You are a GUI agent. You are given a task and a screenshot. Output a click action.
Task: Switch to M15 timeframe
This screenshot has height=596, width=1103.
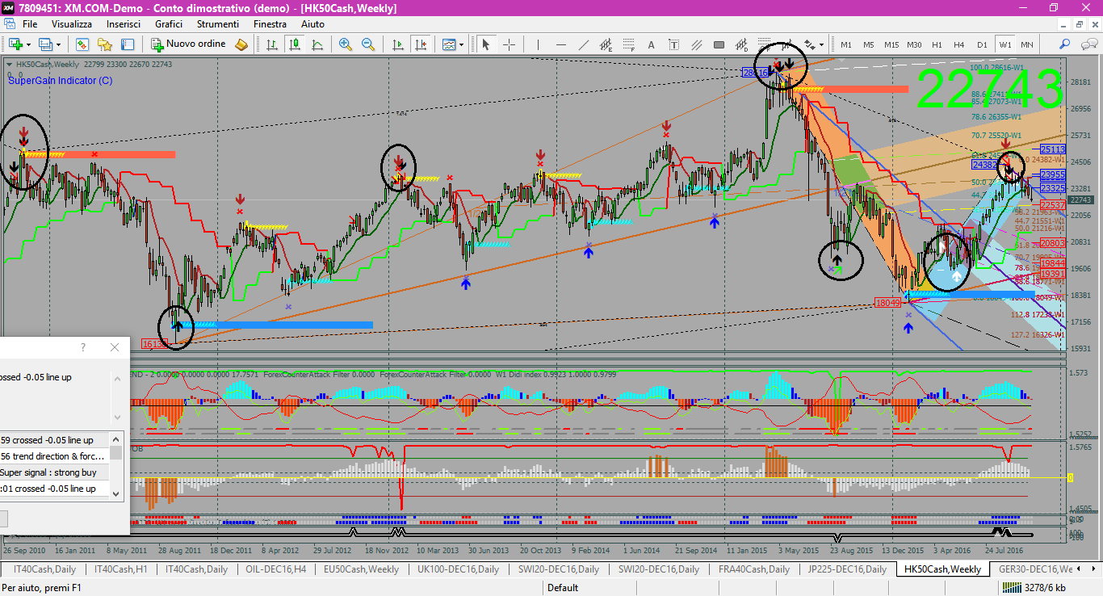tap(891, 44)
